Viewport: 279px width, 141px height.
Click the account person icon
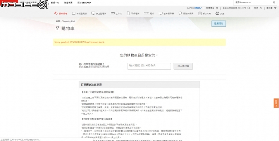point(261,8)
